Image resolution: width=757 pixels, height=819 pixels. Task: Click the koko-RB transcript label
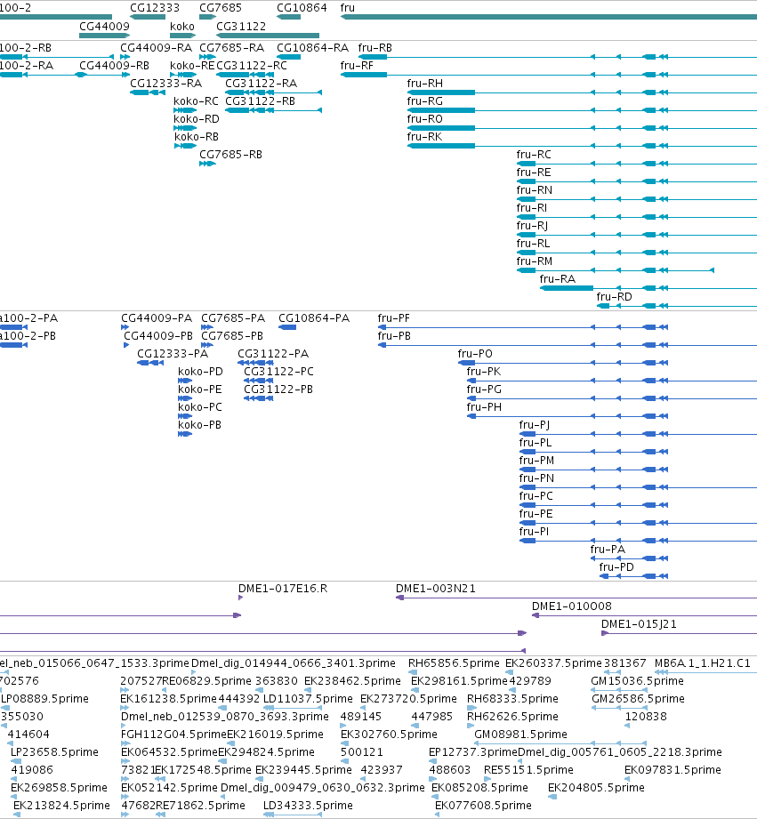click(197, 137)
